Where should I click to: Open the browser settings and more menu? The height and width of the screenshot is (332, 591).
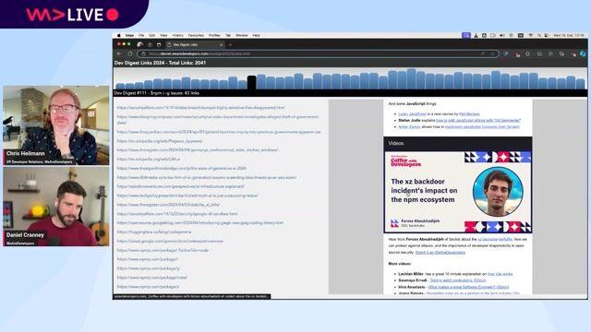pos(573,54)
